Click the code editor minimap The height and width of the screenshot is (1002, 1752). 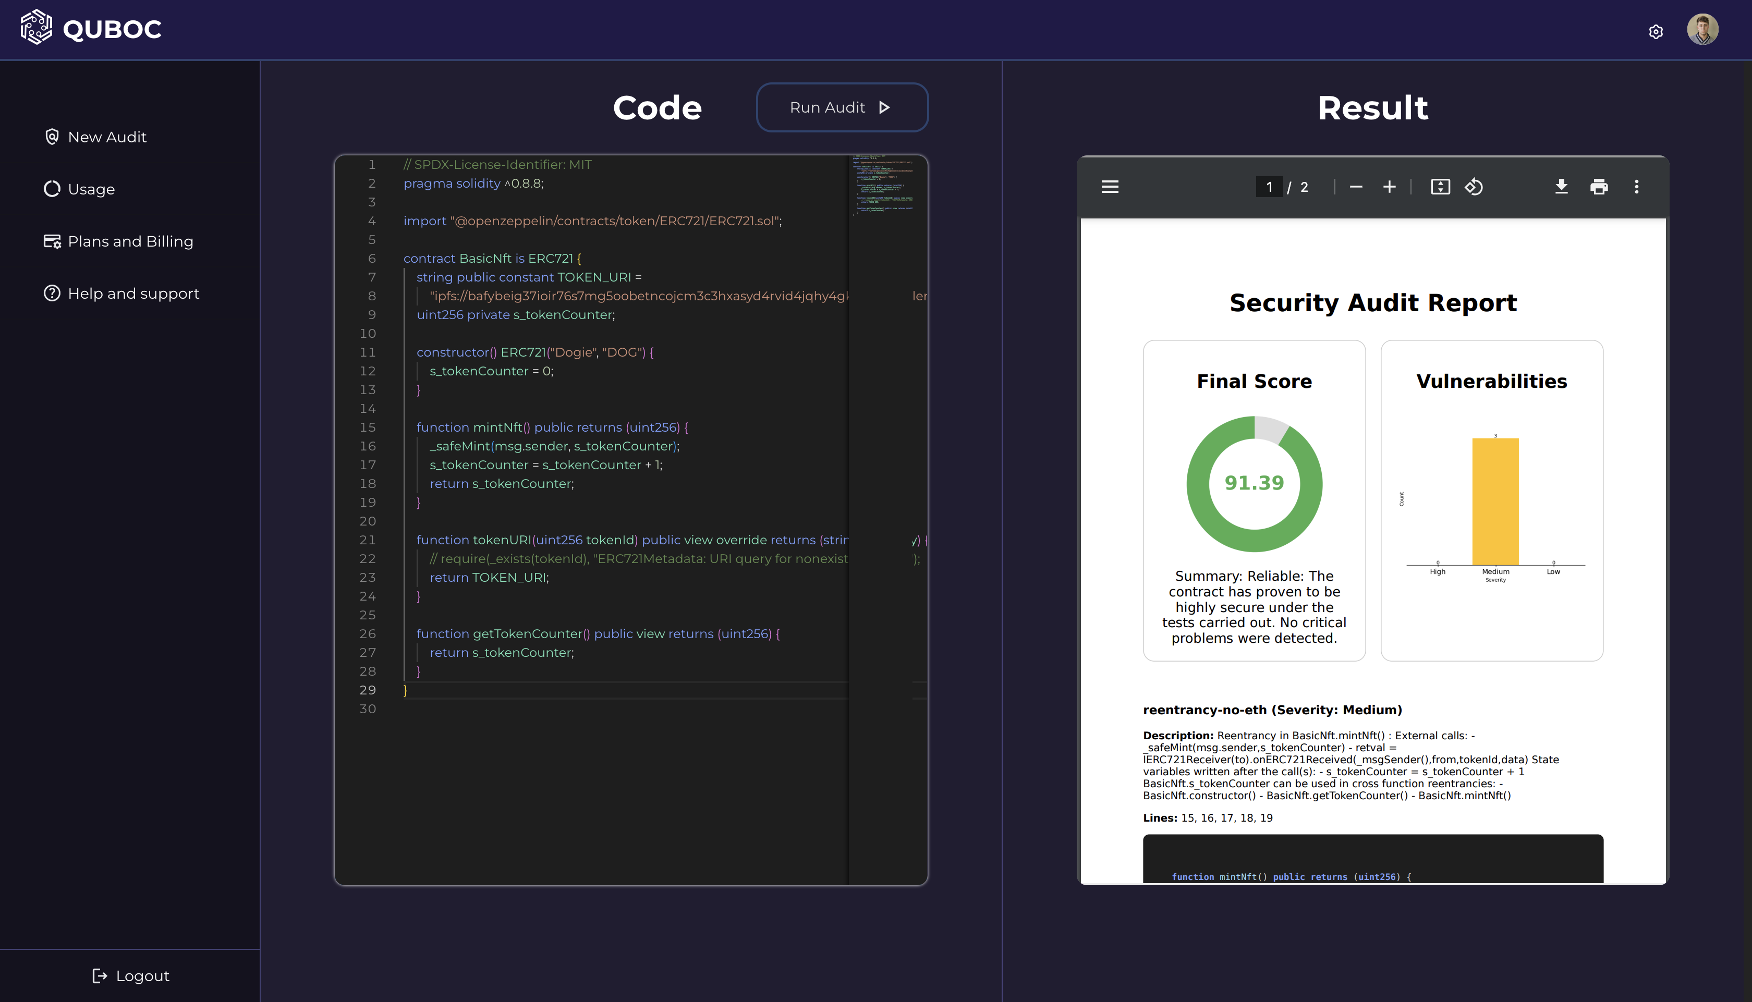(884, 186)
